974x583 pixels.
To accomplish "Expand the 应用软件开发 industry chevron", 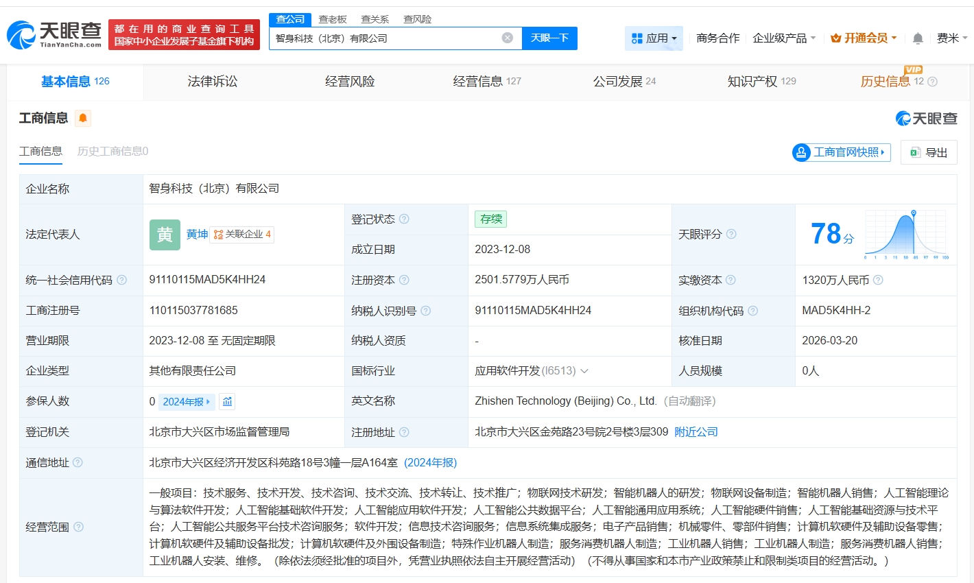I will click(x=584, y=371).
